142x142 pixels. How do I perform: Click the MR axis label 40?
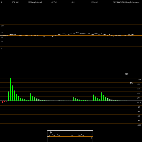(x=139, y=93)
